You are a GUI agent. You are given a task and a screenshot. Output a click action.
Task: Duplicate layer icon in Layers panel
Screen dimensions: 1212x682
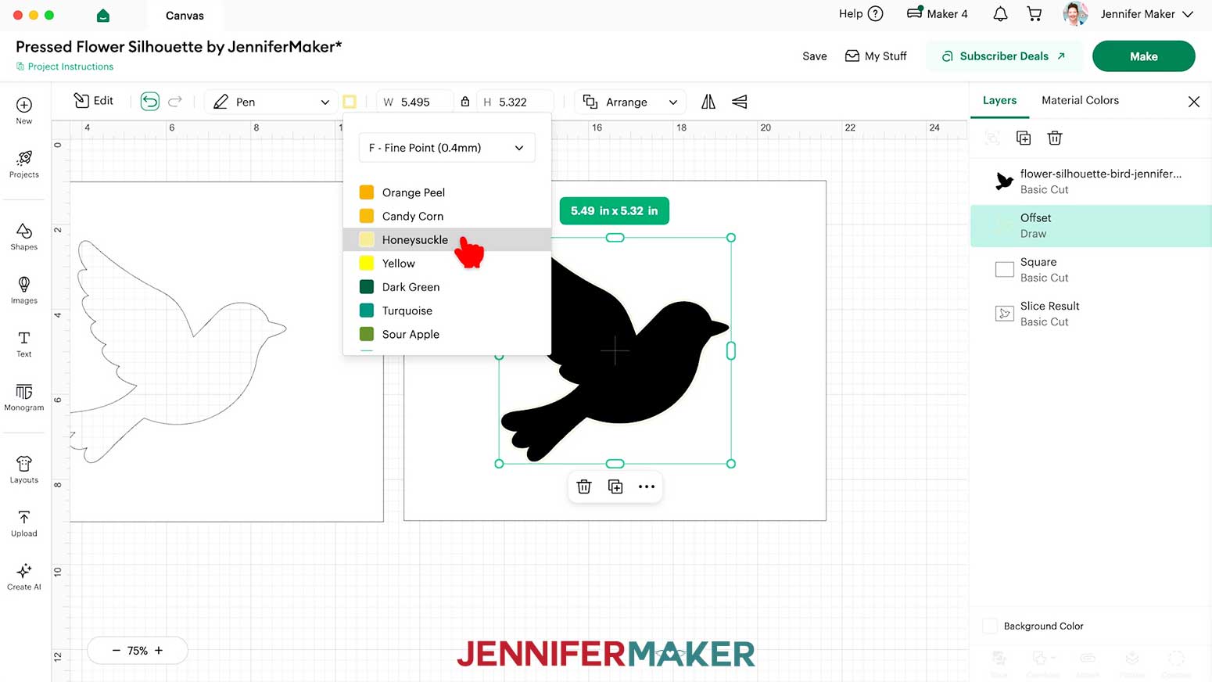(x=1024, y=138)
